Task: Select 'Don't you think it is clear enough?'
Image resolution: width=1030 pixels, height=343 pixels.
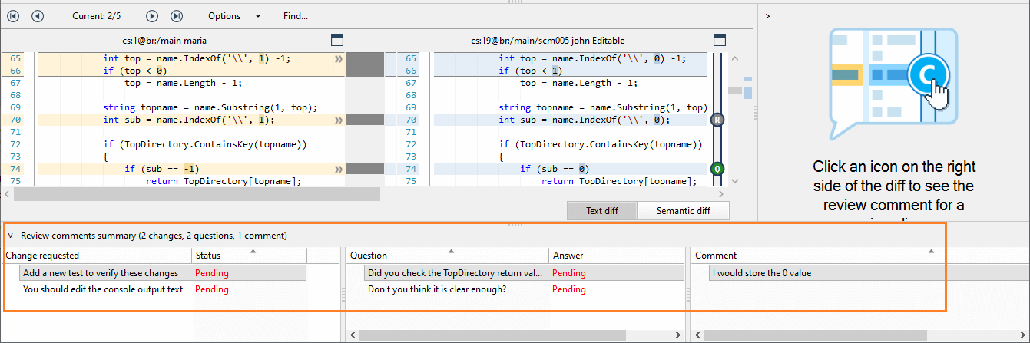Action: [x=437, y=289]
